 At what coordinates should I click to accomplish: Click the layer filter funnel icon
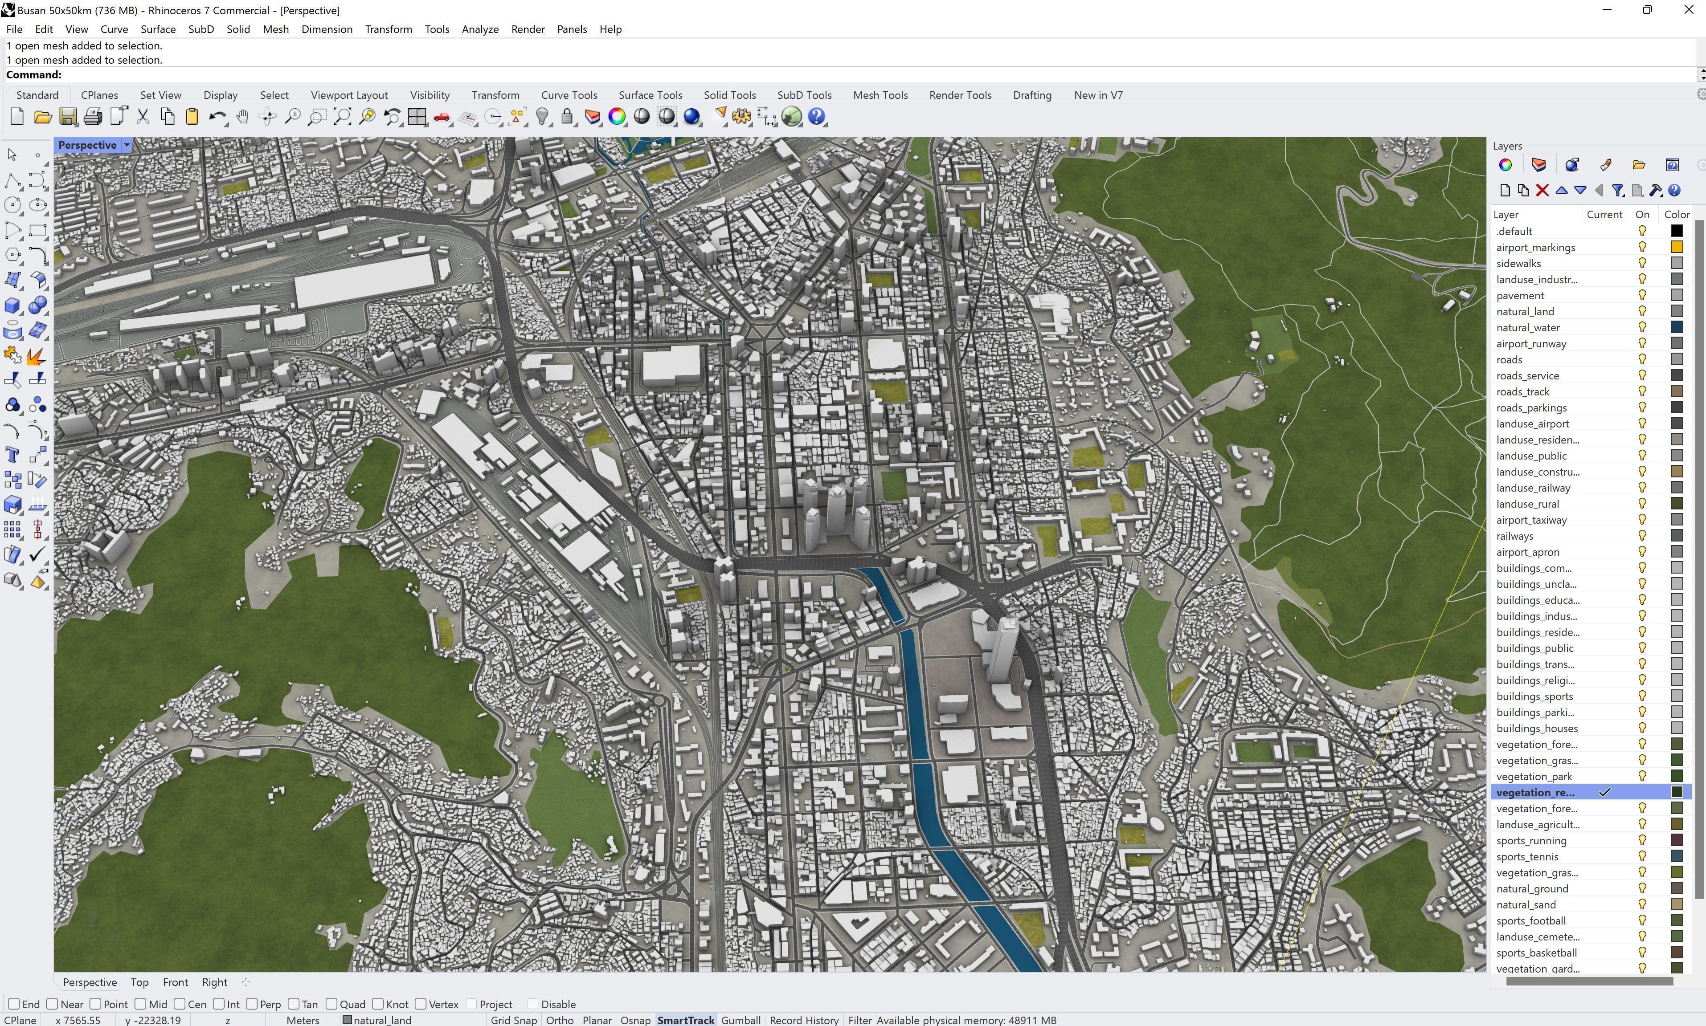[1617, 190]
